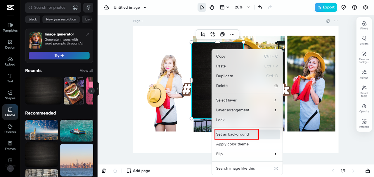Select the pointer select tool
Viewport: 374px width, 177px height.
[x=202, y=8]
